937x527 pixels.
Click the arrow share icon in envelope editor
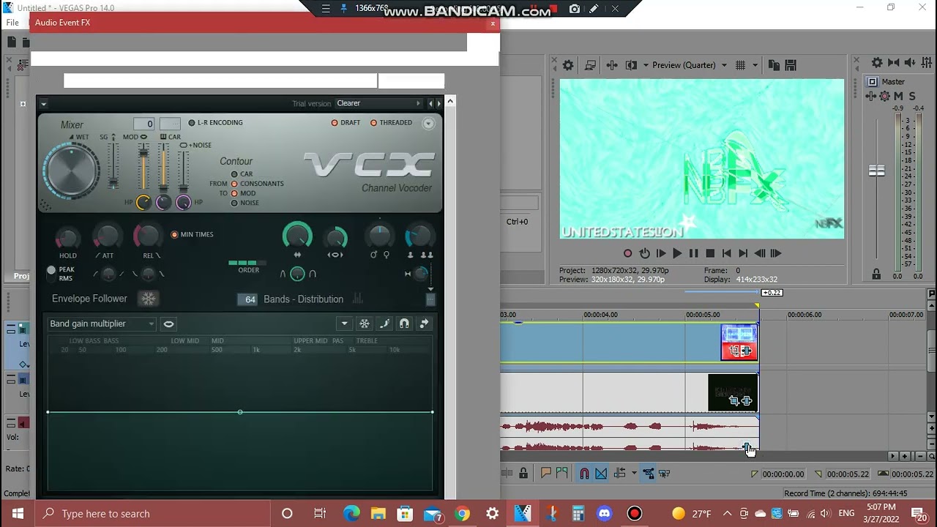[x=424, y=324]
